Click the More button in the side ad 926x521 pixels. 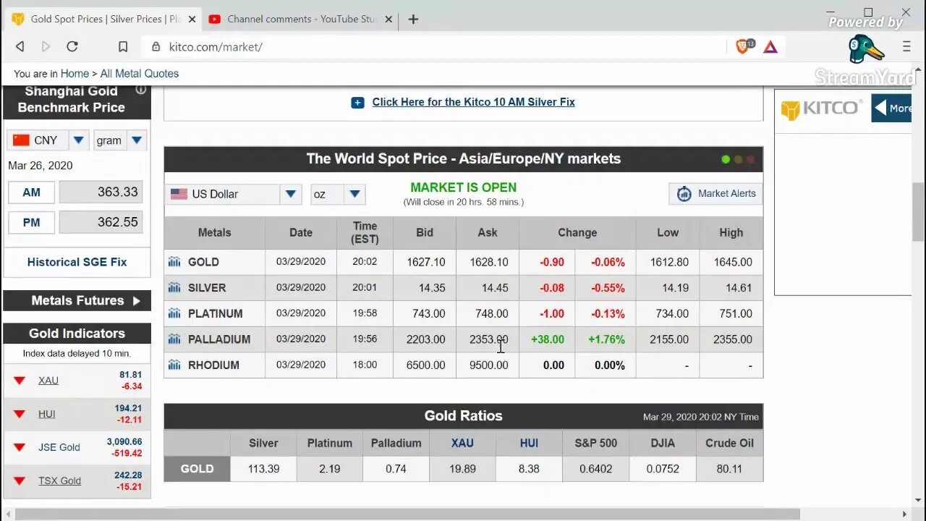tap(891, 109)
